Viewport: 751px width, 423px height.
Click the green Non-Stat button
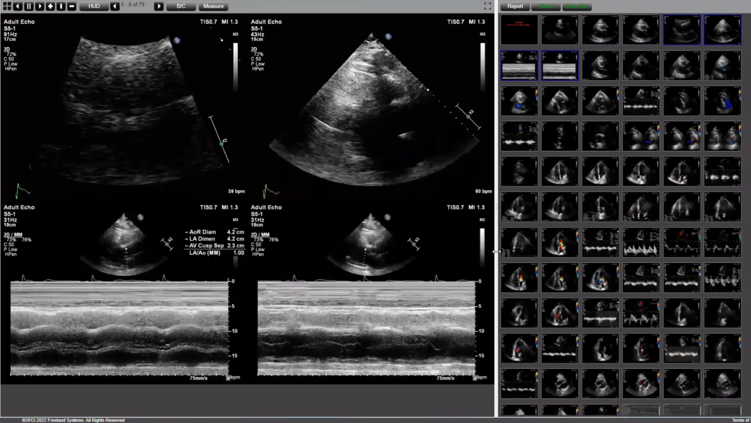point(576,6)
